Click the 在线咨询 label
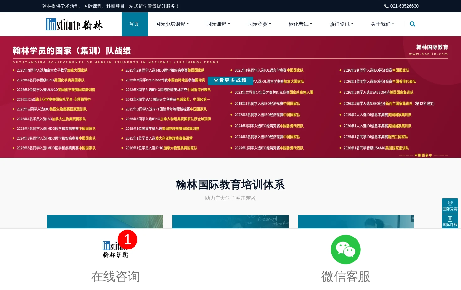Viewport: 461px width, 290px height. [115, 276]
